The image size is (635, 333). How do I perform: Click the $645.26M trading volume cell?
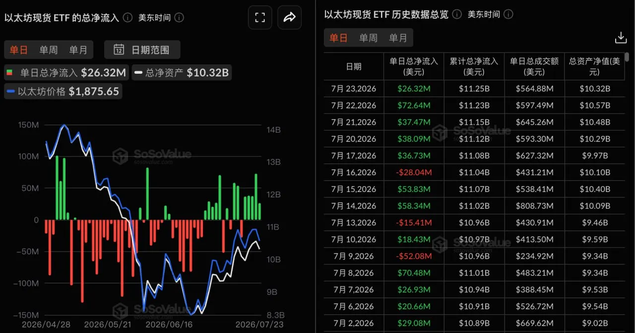point(534,122)
